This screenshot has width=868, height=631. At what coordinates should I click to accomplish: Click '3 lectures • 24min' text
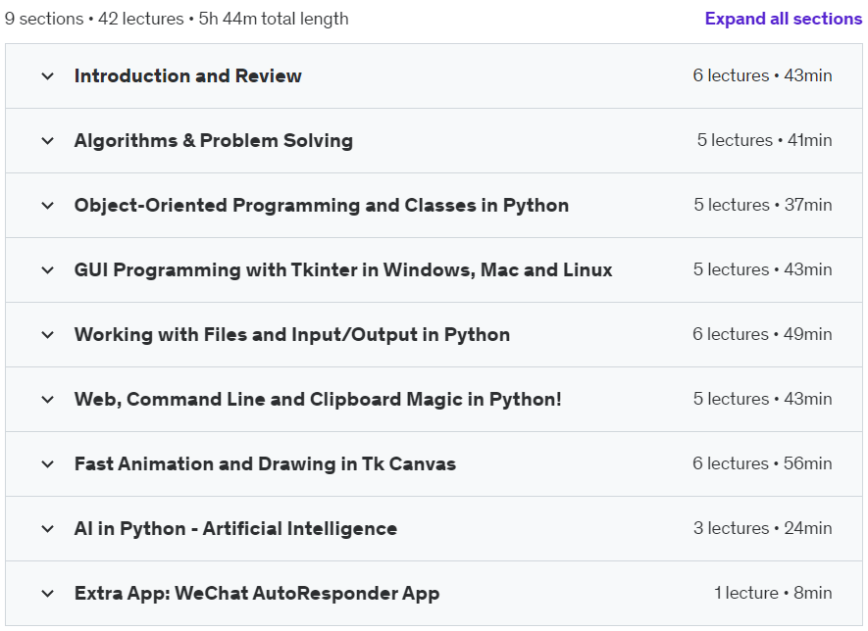coord(763,528)
